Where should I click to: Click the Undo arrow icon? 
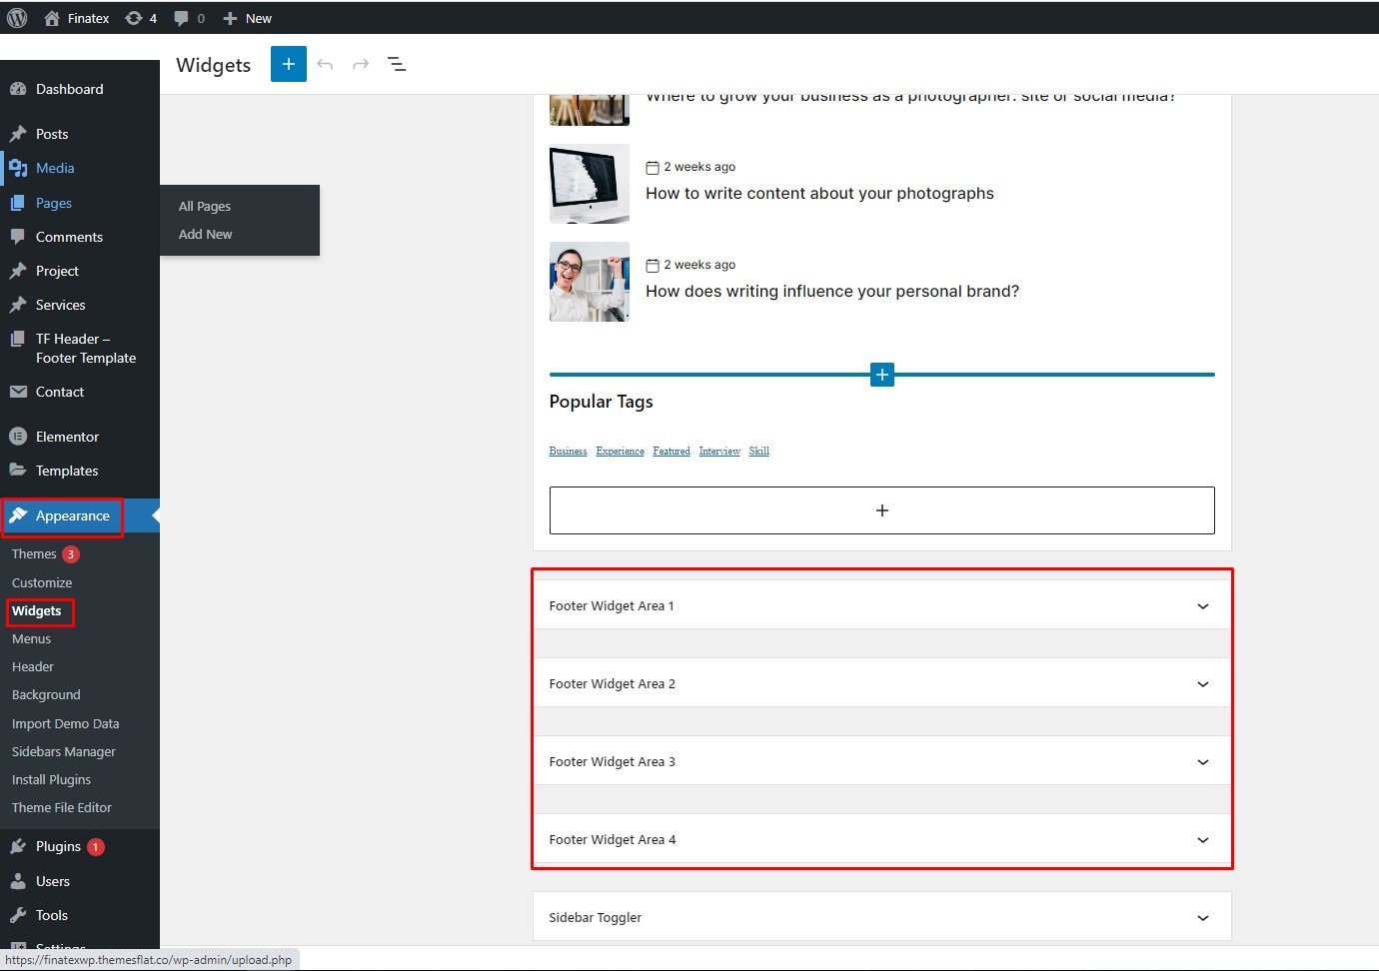(x=325, y=64)
